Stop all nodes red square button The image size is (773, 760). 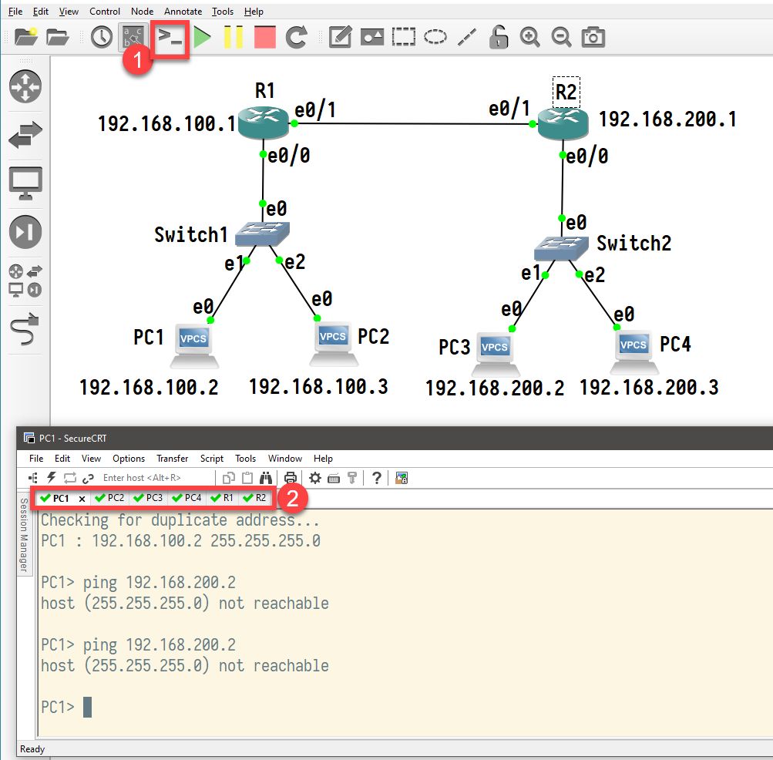[x=265, y=37]
